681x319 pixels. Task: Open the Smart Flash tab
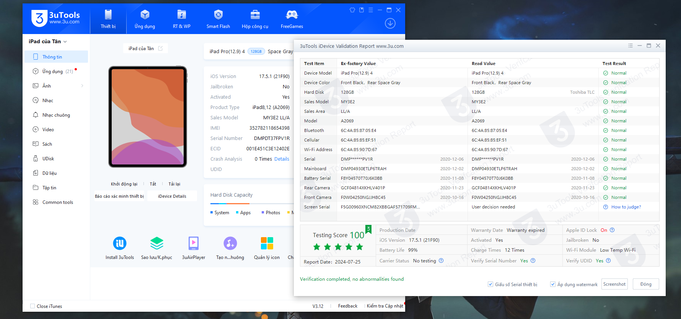(218, 19)
